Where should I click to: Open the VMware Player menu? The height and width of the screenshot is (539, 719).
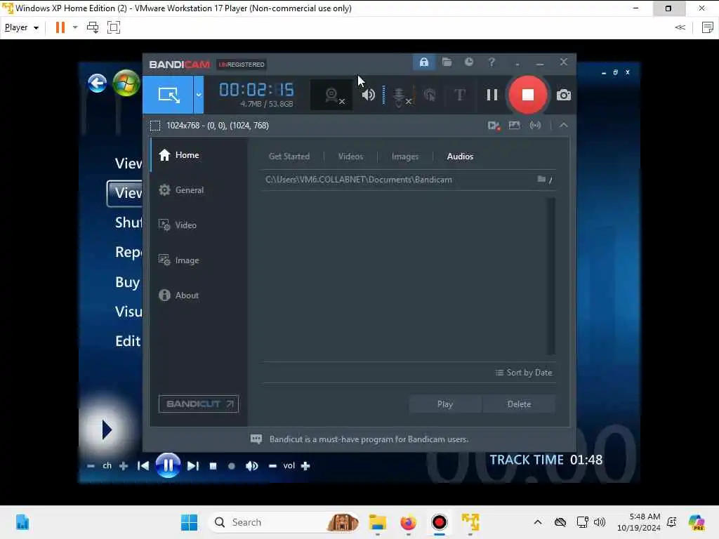point(21,27)
